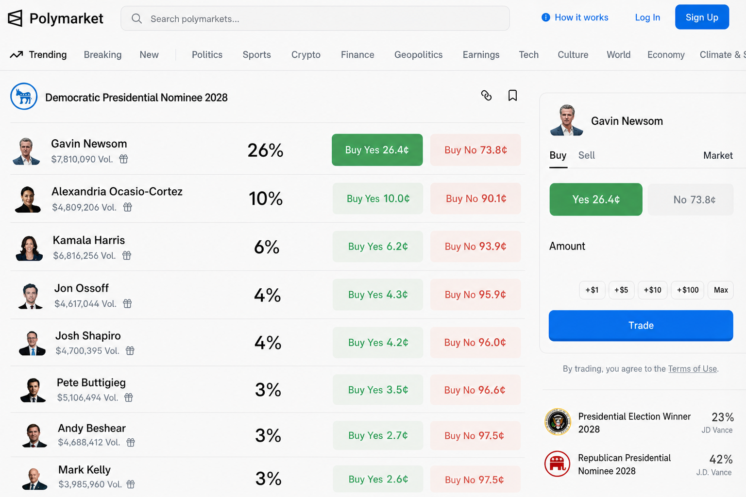Click gift icon beside Jon Ossoff volume
The height and width of the screenshot is (497, 746).
[x=127, y=303]
